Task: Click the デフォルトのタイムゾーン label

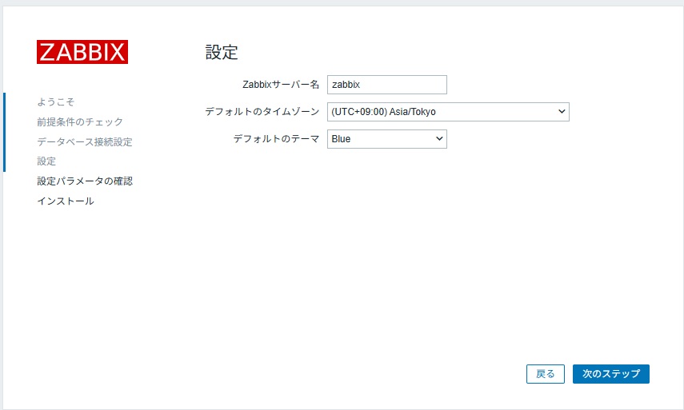Action: click(x=262, y=112)
